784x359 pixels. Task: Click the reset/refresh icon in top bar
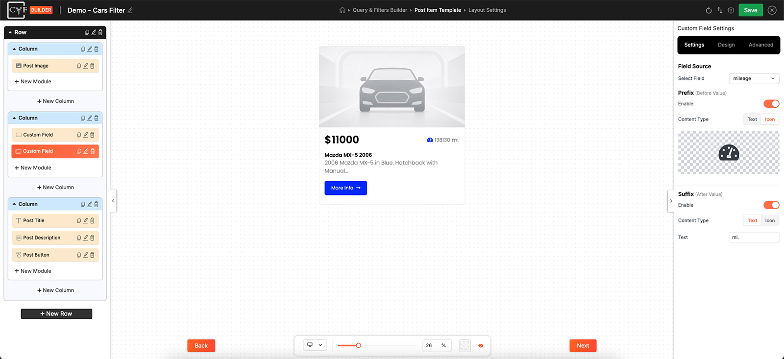pos(709,10)
